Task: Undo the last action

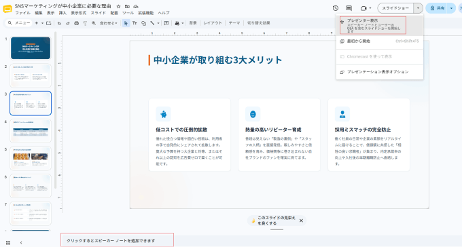Action: click(x=59, y=23)
